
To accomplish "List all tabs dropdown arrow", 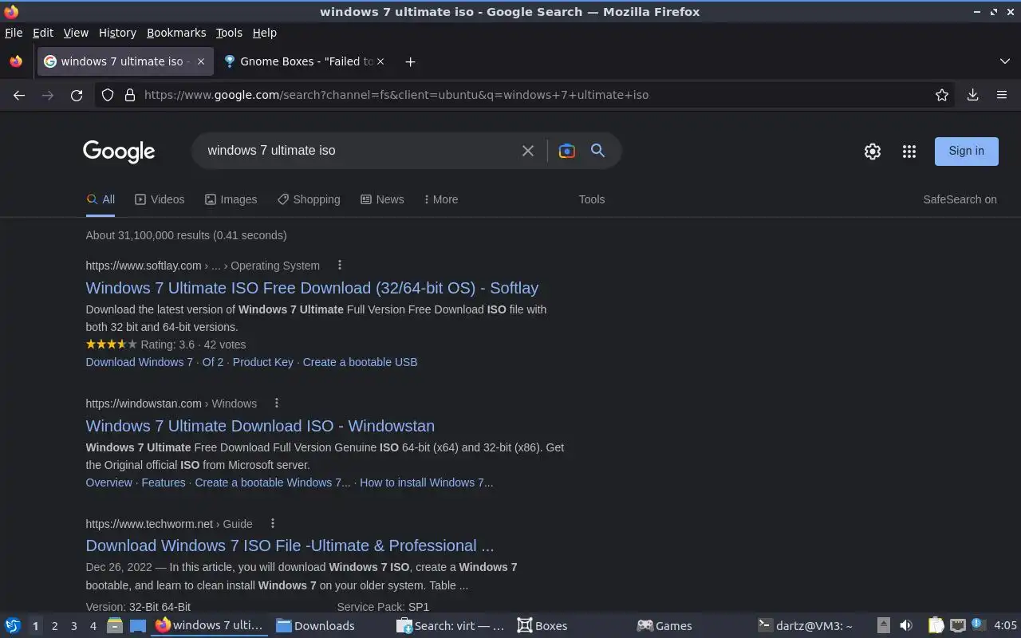I will pos(1005,61).
